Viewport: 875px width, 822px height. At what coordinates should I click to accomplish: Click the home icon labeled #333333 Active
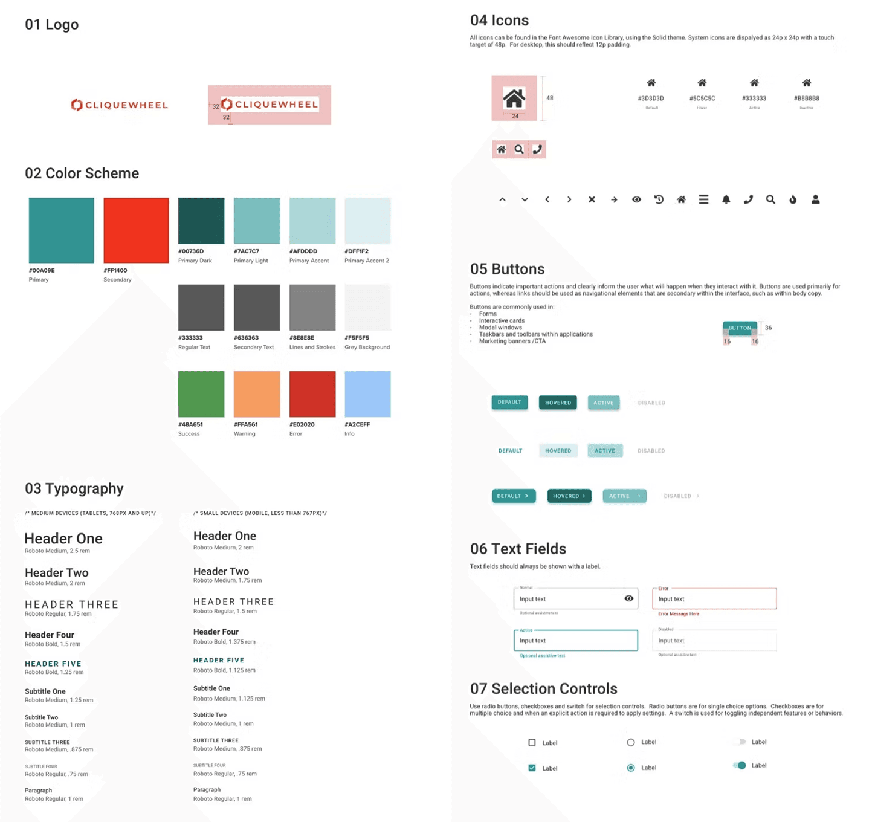click(754, 83)
